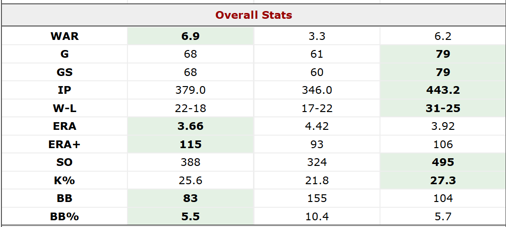Click the SO row label
Viewport: 506px width, 227px height.
point(64,163)
